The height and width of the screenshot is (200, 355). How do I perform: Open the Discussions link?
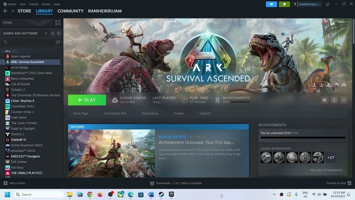(150, 113)
